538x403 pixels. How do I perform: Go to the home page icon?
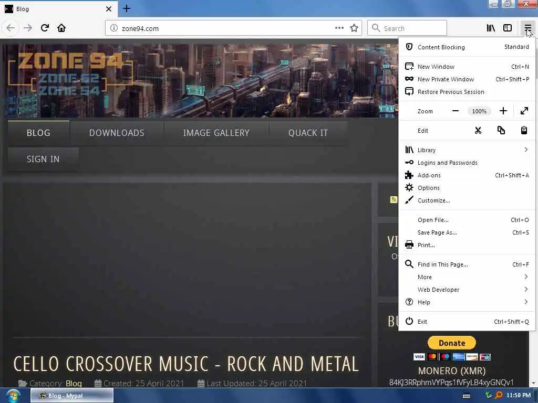61,28
